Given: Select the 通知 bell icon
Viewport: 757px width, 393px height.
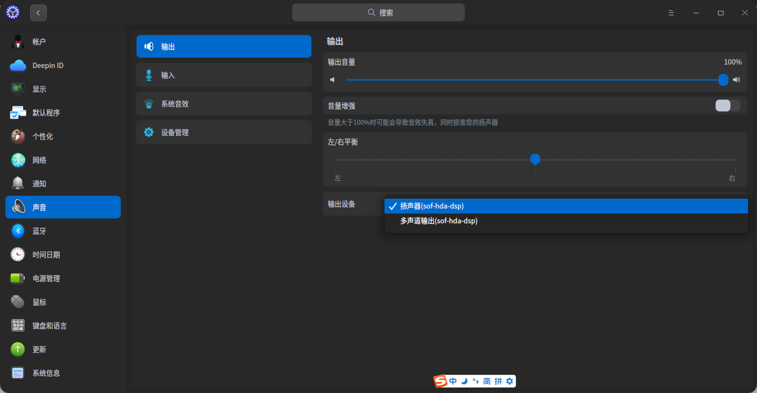Looking at the screenshot, I should pos(18,183).
